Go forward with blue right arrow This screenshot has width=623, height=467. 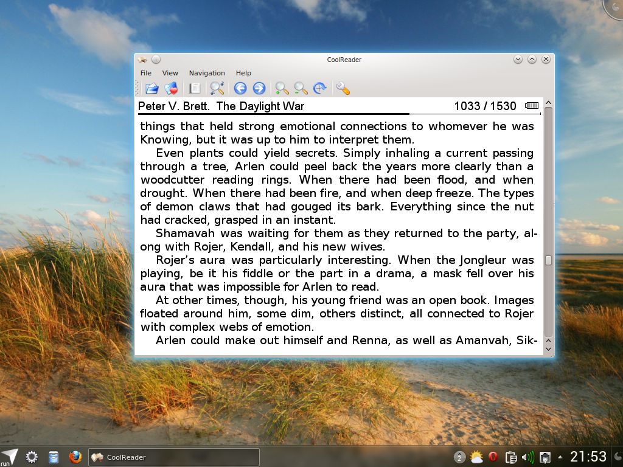point(259,88)
